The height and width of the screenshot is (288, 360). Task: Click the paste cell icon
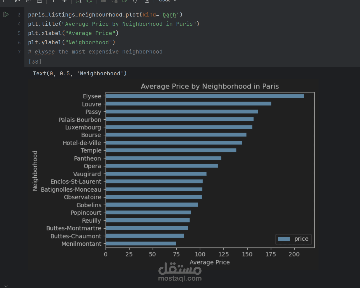point(40,1)
